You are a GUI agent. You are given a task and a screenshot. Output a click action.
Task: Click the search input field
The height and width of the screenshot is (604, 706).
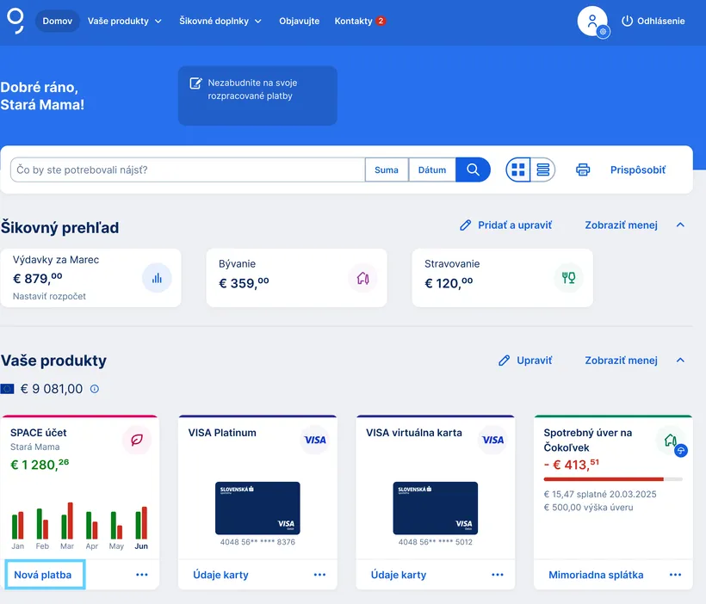pos(187,169)
